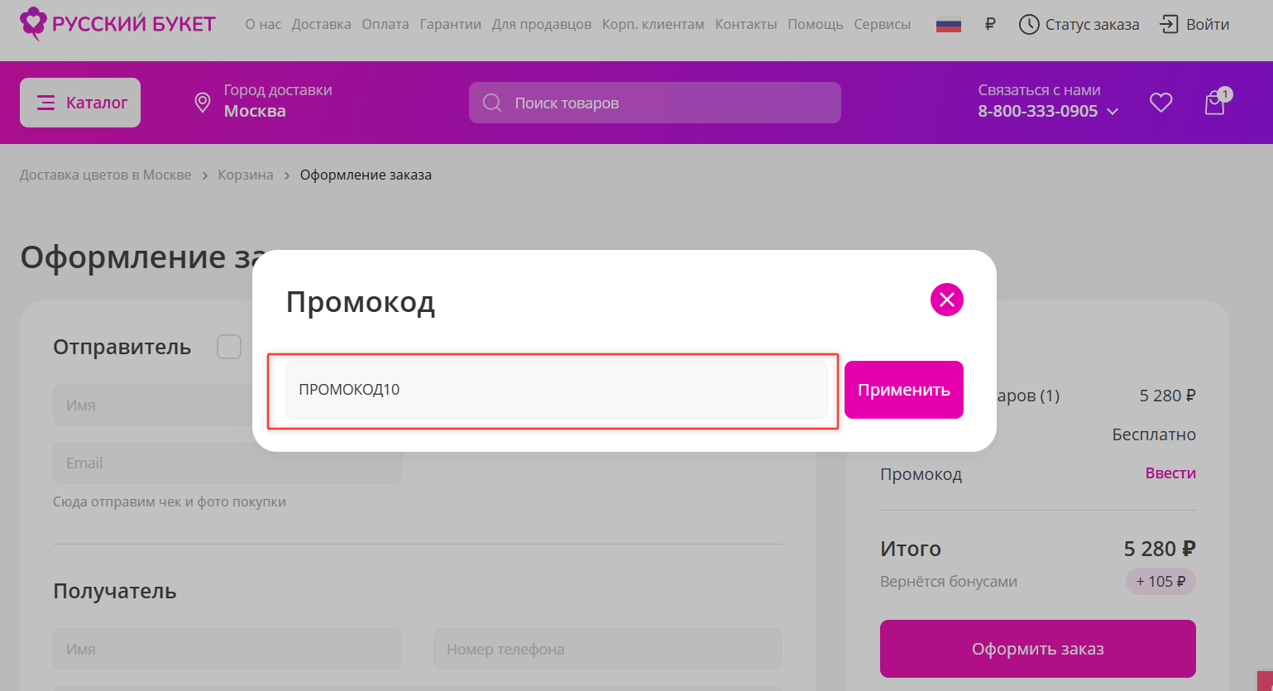Screen dimensions: 1273x691
Task: Click the ruble currency symbol selector
Action: (990, 24)
